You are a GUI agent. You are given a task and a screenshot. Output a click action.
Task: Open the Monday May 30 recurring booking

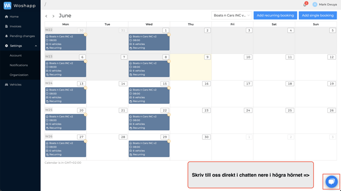(65, 42)
